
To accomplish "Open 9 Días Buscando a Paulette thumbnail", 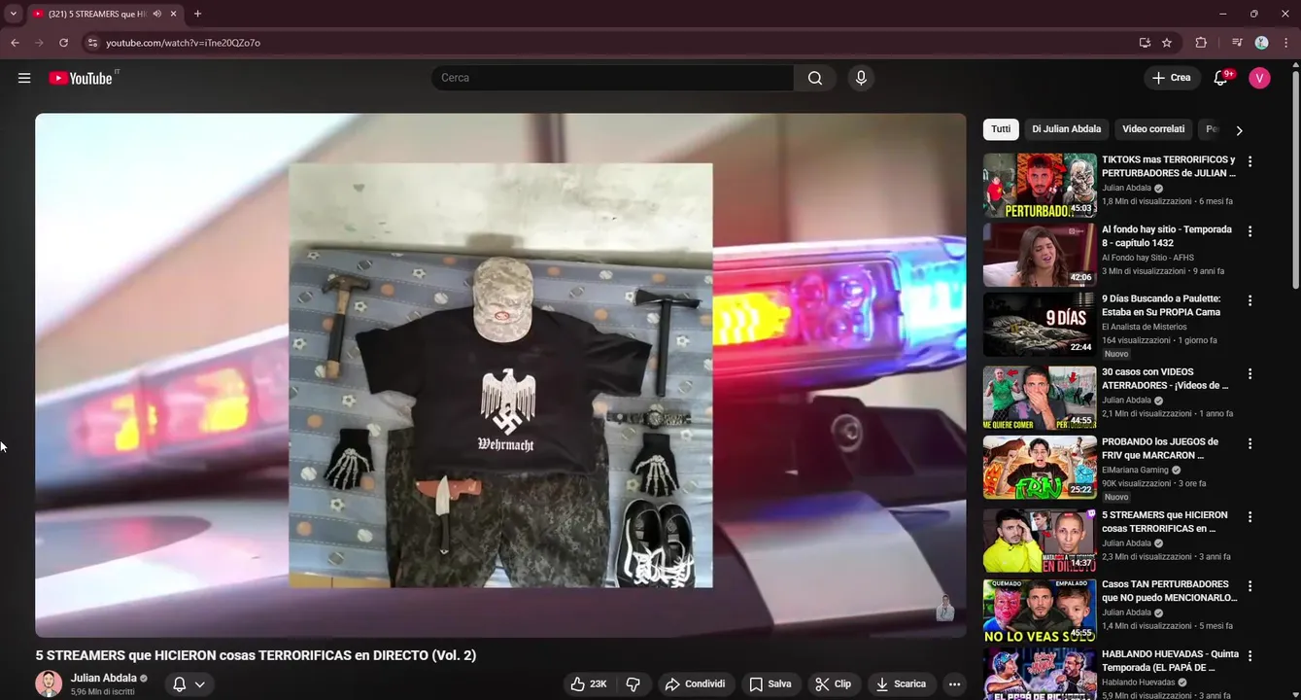I will (x=1040, y=325).
